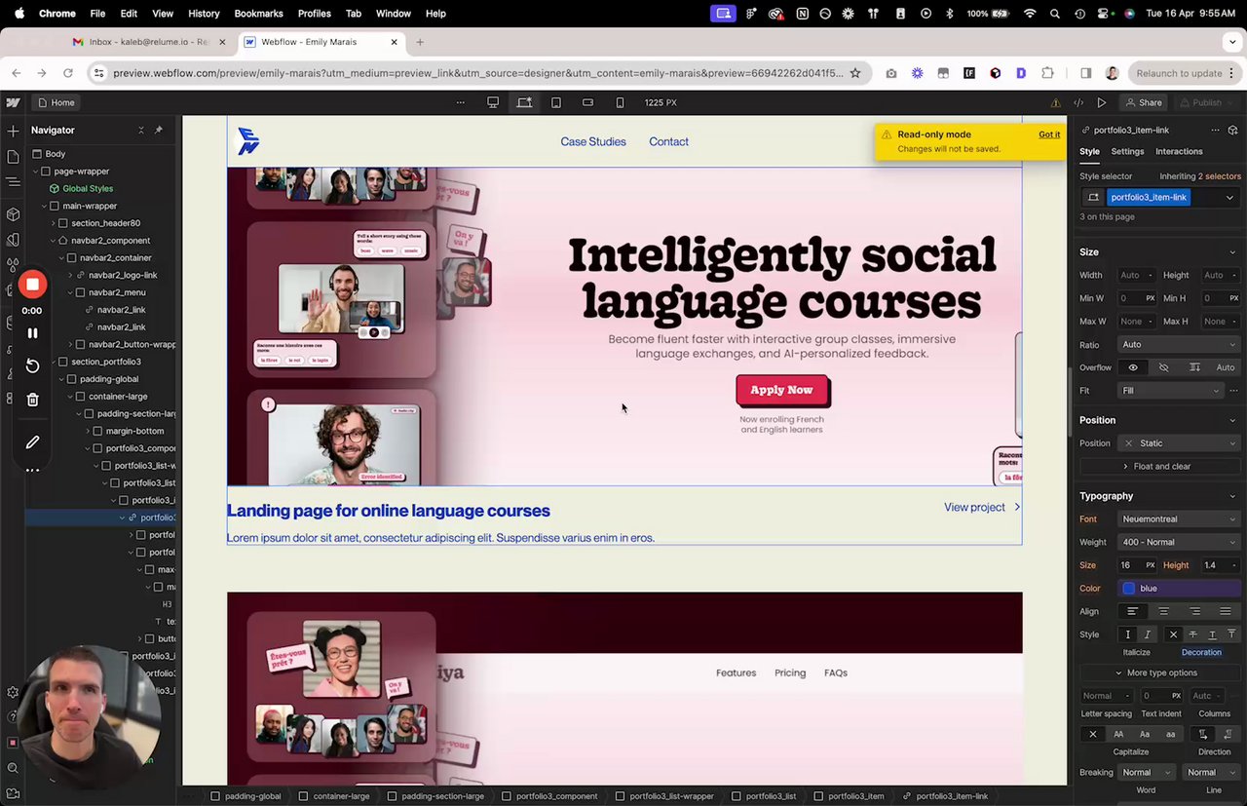Click Got it in read-only notice
The height and width of the screenshot is (806, 1247).
pos(1049,134)
